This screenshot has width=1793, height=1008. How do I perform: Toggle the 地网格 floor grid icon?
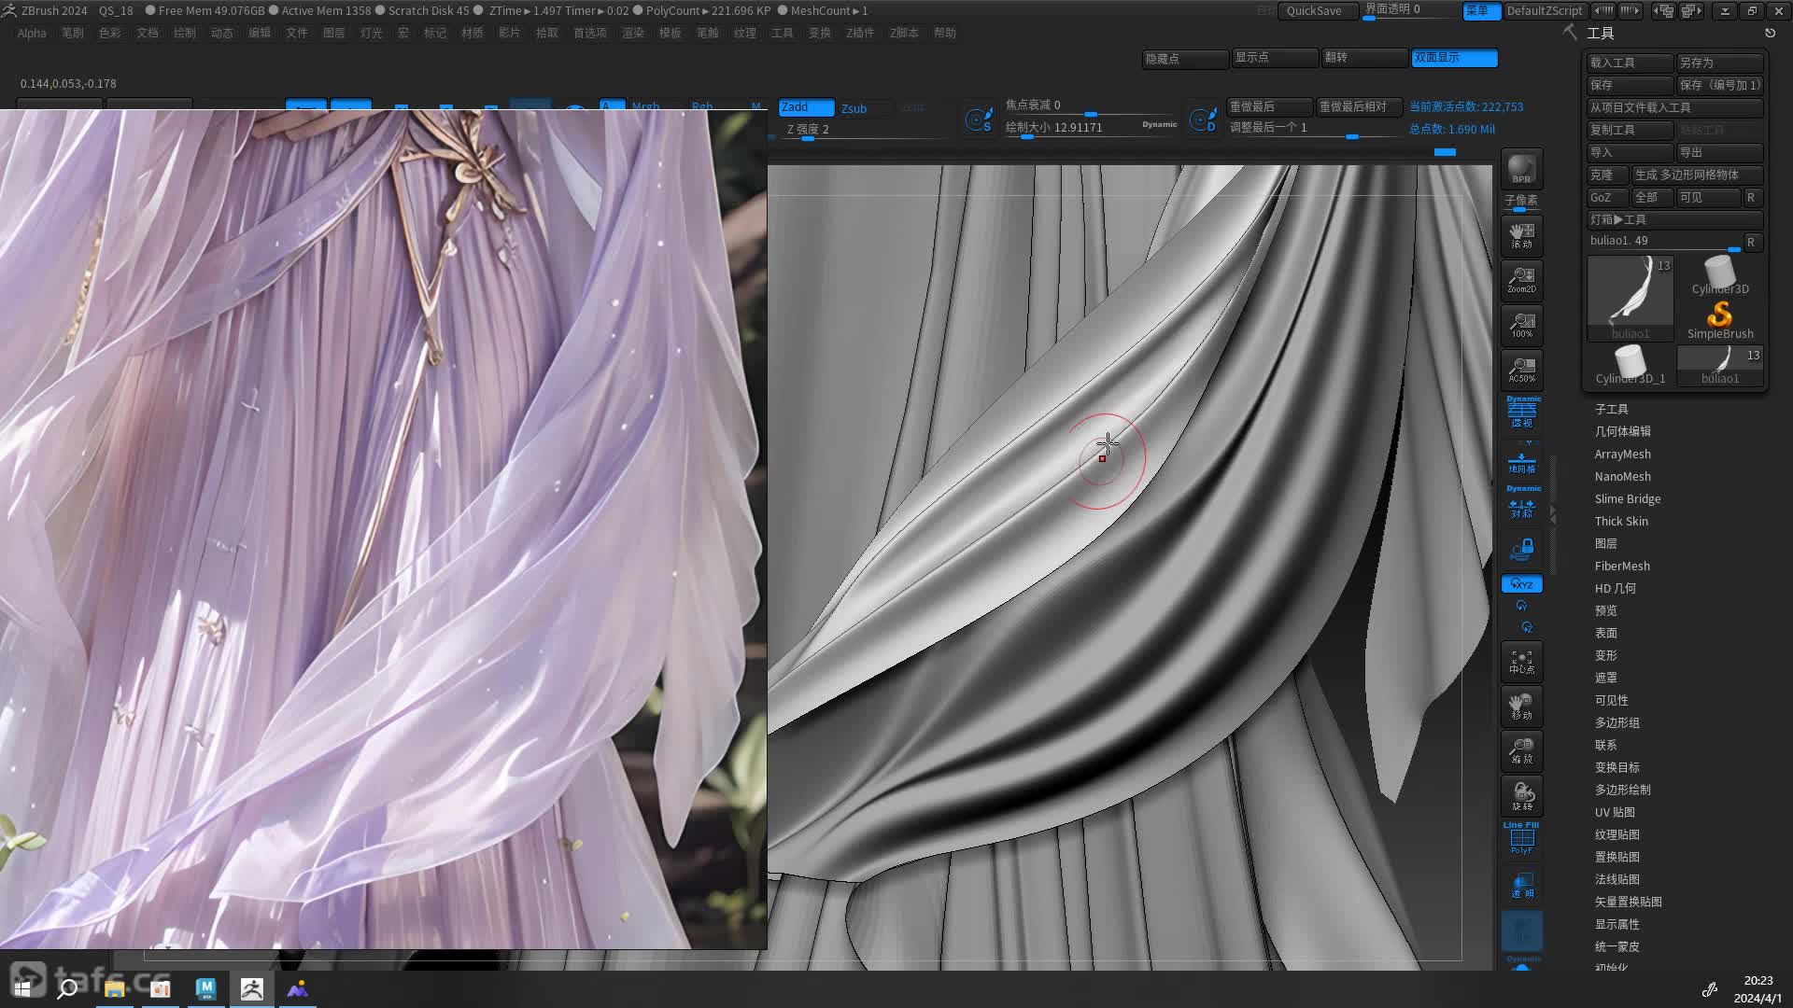click(1521, 462)
